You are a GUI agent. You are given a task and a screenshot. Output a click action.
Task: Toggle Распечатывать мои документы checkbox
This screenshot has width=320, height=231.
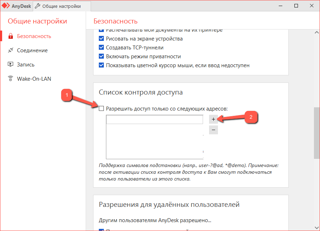[101, 31]
